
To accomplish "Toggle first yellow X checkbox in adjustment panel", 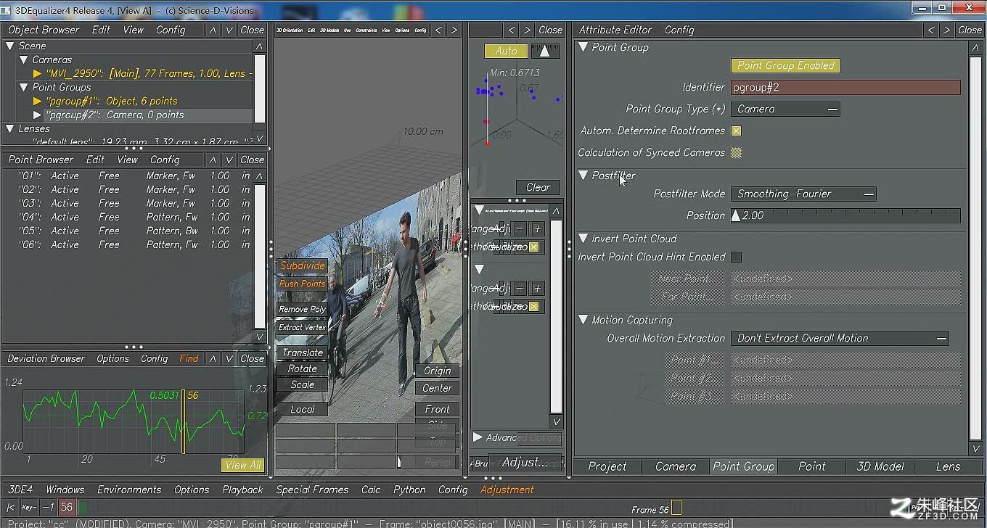I will (x=534, y=247).
